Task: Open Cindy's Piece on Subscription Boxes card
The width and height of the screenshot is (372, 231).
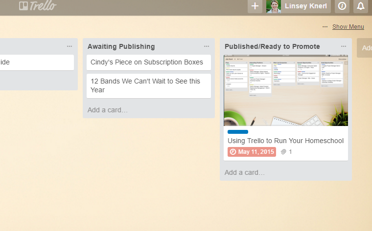Action: [149, 63]
